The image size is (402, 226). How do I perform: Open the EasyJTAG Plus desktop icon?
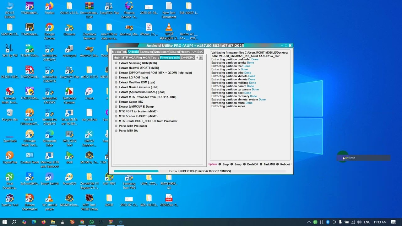pyautogui.click(x=109, y=9)
